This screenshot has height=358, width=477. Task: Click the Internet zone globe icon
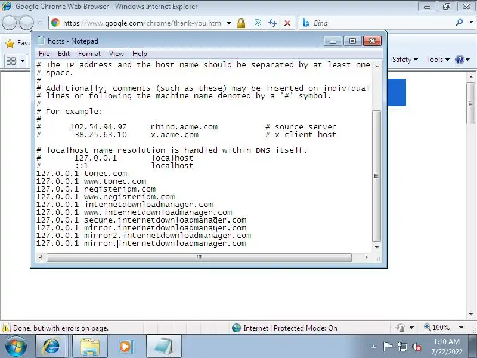coord(236,328)
